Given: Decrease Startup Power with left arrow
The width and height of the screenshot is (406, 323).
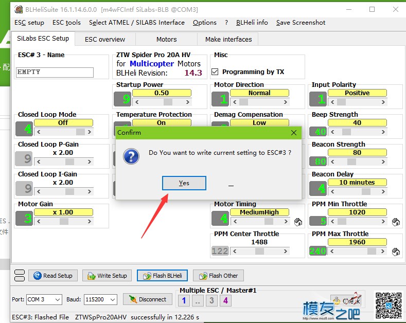Looking at the screenshot, I should tap(137, 102).
